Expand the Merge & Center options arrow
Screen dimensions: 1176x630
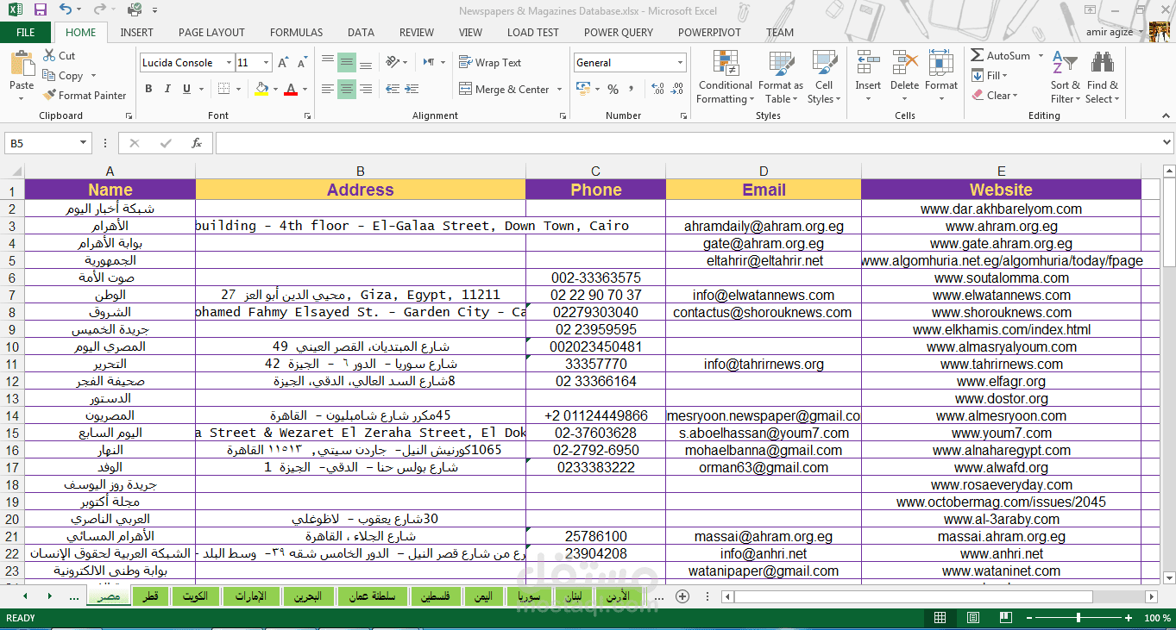click(x=559, y=89)
